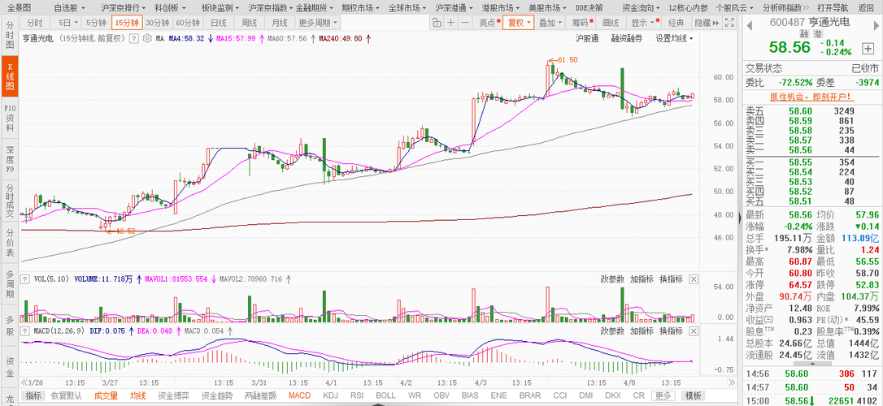Switch to F10资料 side tab

tap(10, 119)
